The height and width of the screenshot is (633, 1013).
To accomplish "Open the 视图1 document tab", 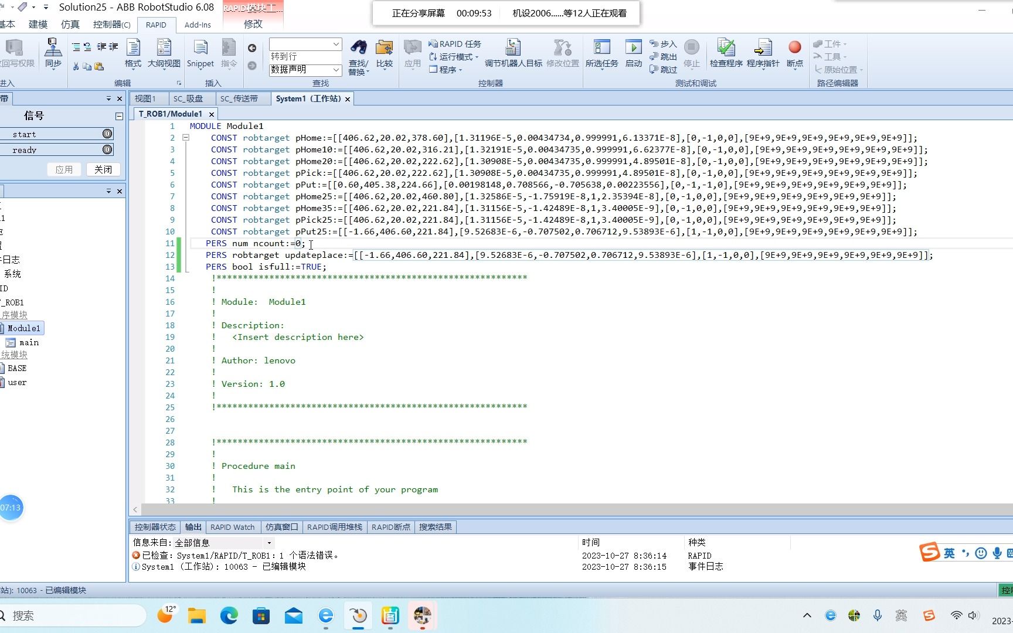I will pyautogui.click(x=145, y=98).
